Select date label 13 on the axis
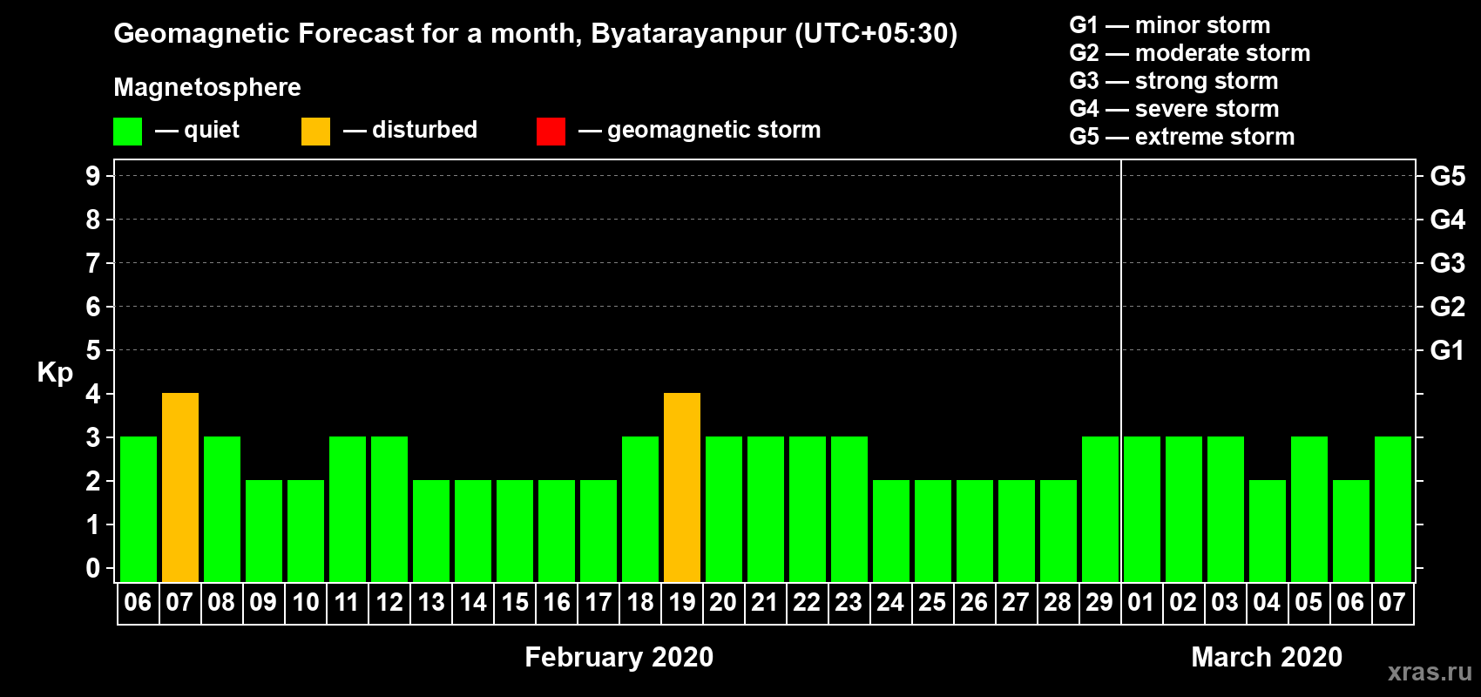This screenshot has width=1481, height=697. (431, 603)
